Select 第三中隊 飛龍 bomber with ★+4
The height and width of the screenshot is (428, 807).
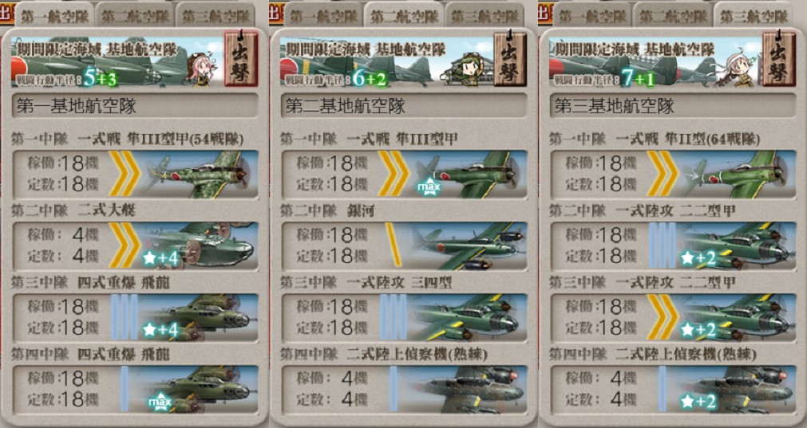click(135, 317)
